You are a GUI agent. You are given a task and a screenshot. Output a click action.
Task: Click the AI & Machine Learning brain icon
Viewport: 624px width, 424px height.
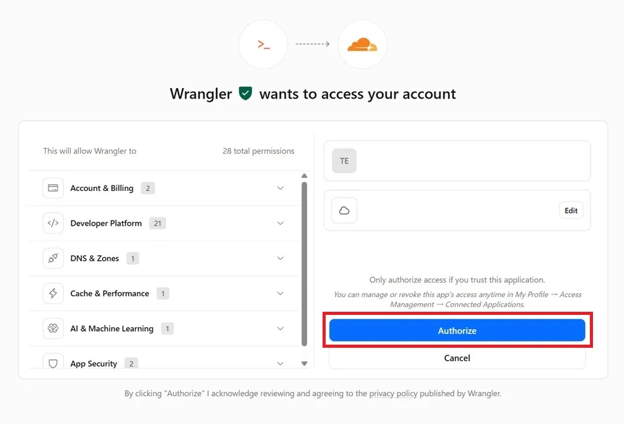click(53, 328)
